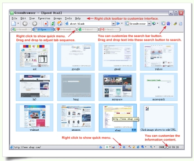The height and width of the screenshot is (161, 194).
Task: Stop loading with the red X icon
Action: tap(46, 24)
